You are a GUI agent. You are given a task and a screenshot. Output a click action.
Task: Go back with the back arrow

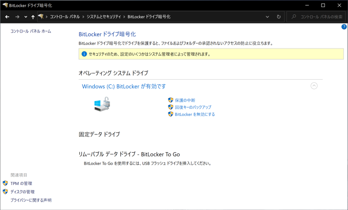tap(7, 17)
